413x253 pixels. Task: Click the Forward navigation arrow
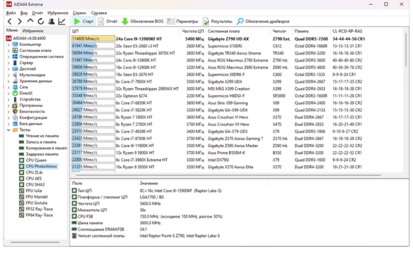click(x=20, y=21)
